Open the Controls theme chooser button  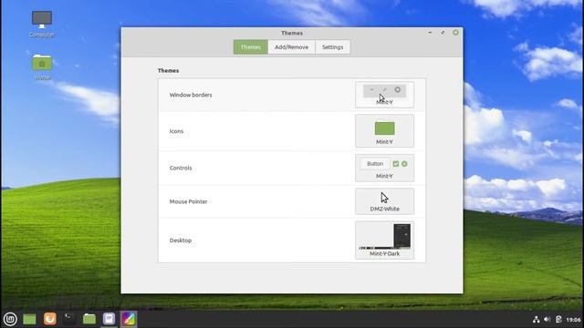pos(384,168)
